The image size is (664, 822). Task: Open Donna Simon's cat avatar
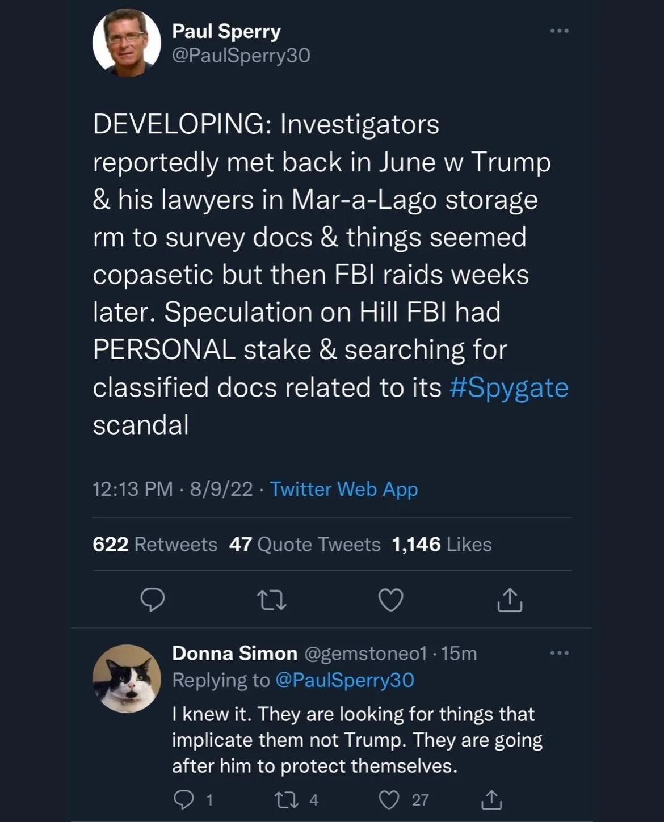(127, 678)
